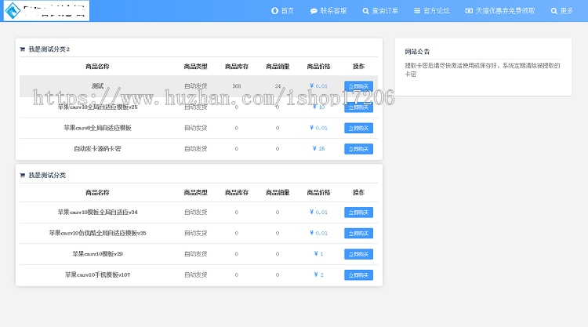Open 官方论坛 from the top navigation

tap(437, 11)
